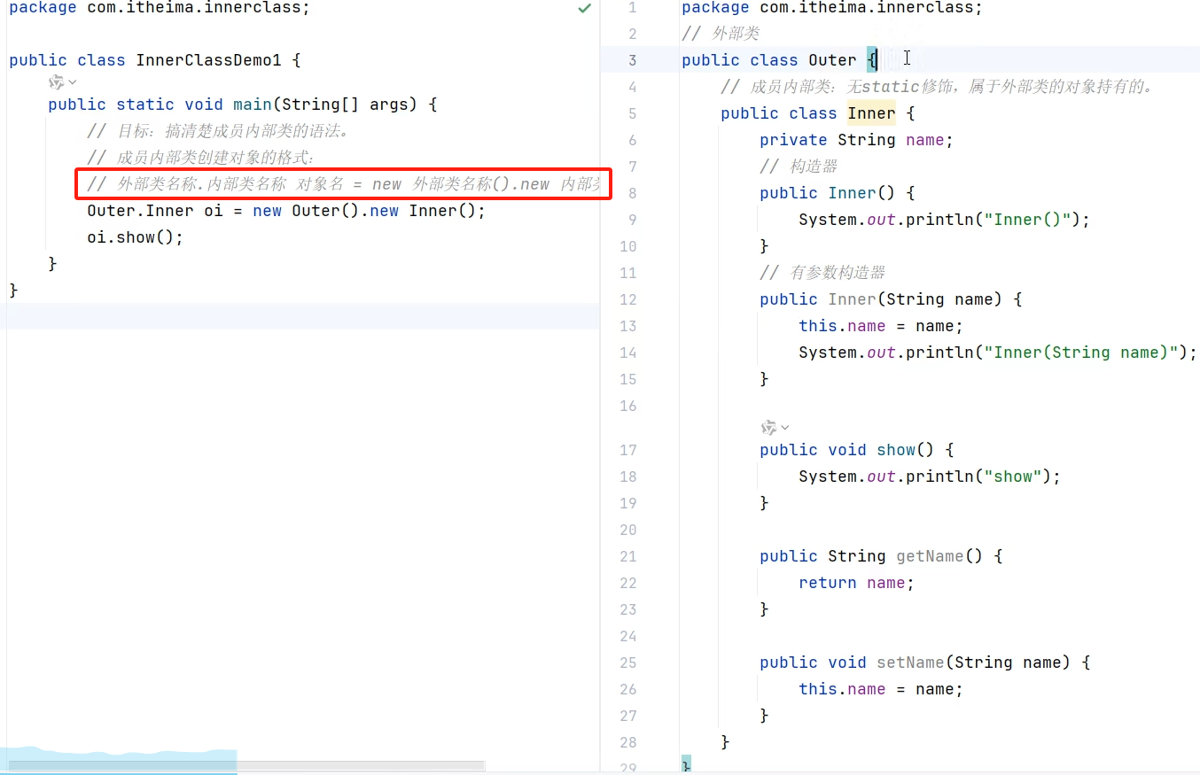The width and height of the screenshot is (1200, 775).
Task: Click the static修饰 comment on line 4
Action: [x=937, y=87]
